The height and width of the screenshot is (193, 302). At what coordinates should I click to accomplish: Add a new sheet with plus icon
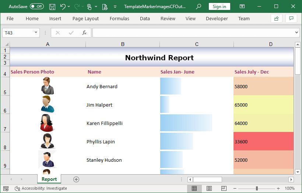[76, 179]
